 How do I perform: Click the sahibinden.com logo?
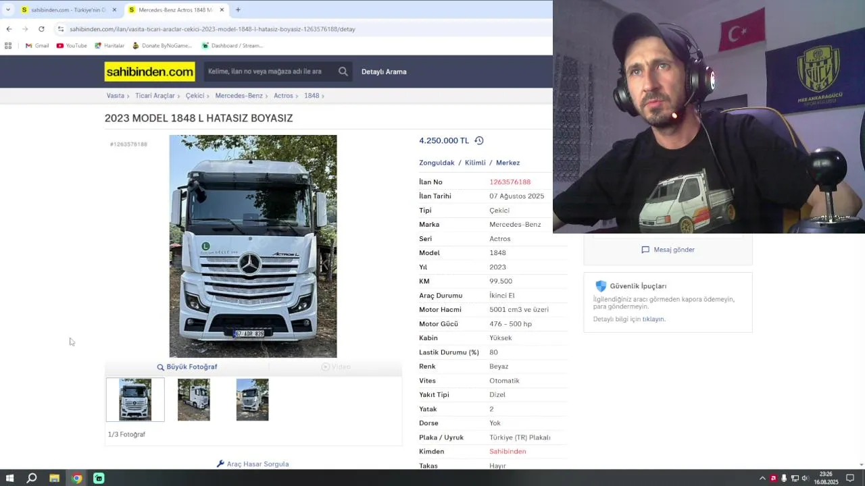pos(149,72)
